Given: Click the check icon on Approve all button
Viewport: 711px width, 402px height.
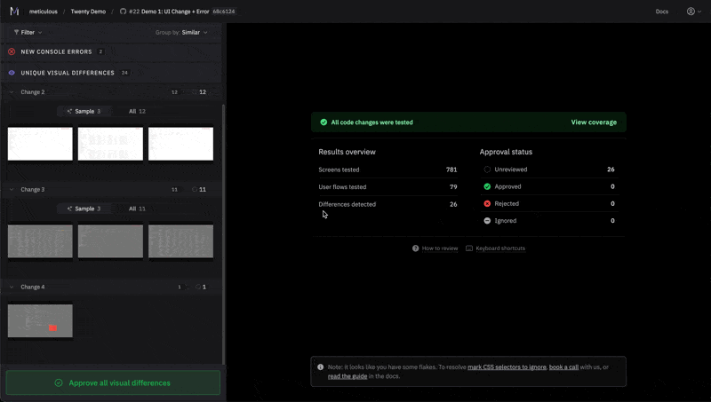Looking at the screenshot, I should [x=59, y=383].
